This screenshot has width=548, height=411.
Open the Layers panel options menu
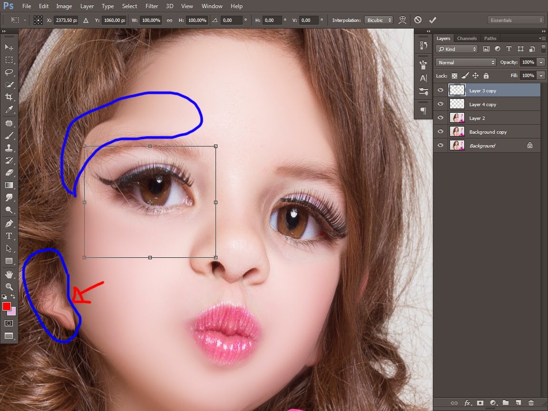542,38
